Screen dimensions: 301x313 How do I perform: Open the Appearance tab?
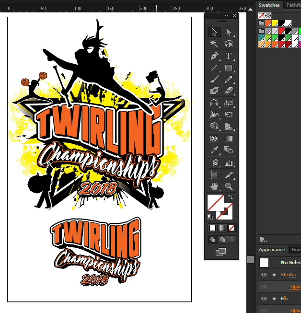pos(272,250)
